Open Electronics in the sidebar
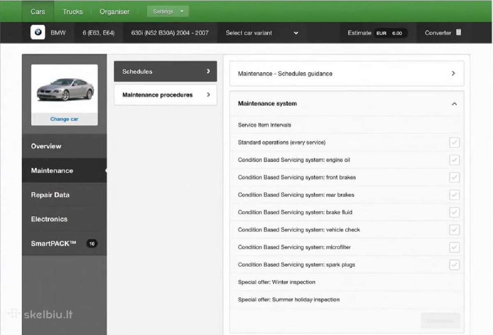Viewport: 493px width, 335px height. tap(64, 219)
